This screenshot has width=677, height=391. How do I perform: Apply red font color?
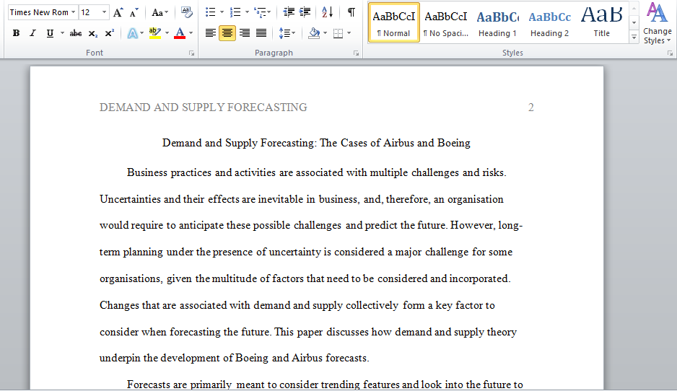(x=180, y=33)
